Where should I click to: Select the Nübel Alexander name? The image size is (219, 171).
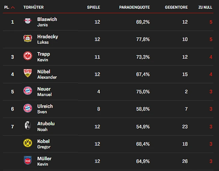[x=47, y=74]
